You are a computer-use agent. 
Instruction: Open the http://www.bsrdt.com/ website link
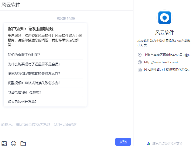coord(161,62)
